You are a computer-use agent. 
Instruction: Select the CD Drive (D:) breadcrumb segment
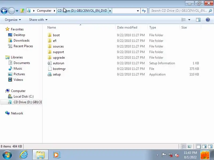(82, 11)
